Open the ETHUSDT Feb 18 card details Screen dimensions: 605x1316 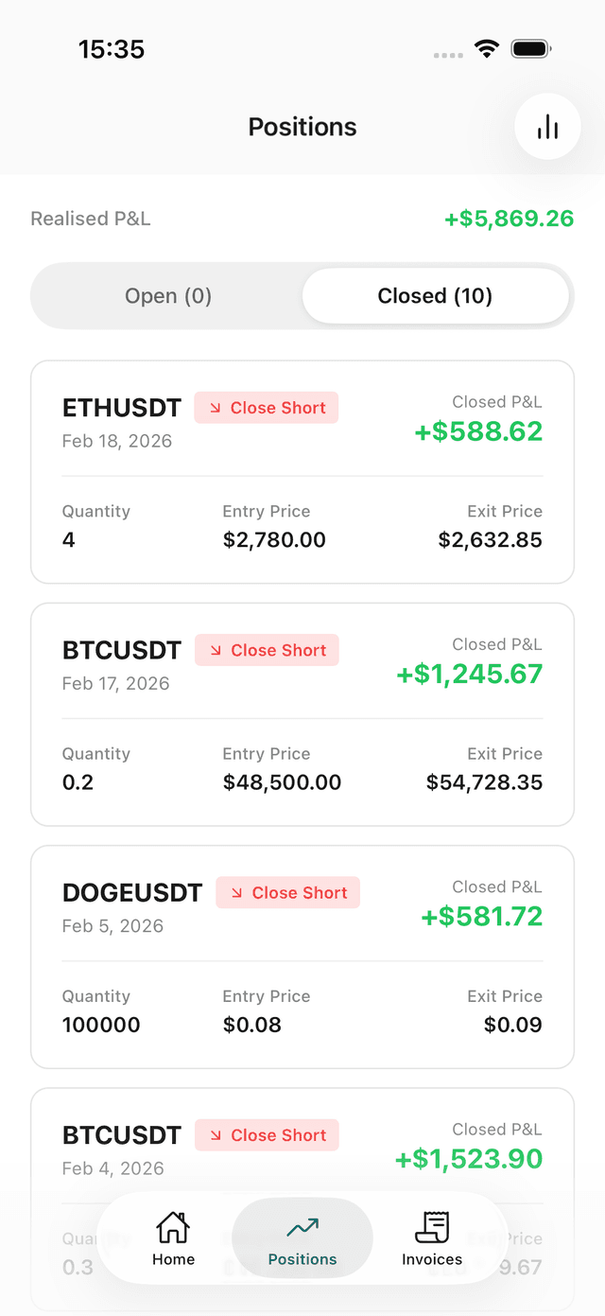click(302, 471)
